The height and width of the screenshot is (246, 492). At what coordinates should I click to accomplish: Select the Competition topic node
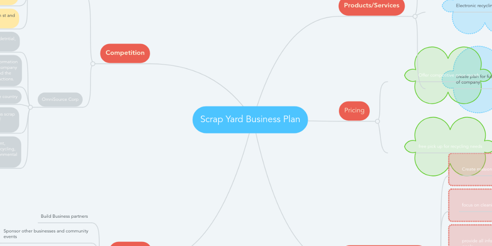coord(125,53)
